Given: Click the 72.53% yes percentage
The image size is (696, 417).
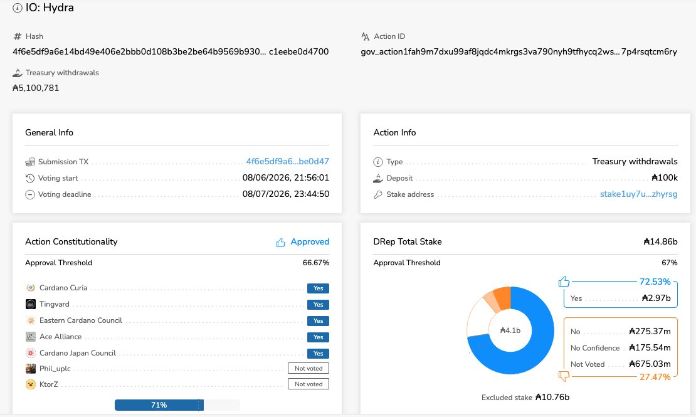Looking at the screenshot, I should click(655, 282).
